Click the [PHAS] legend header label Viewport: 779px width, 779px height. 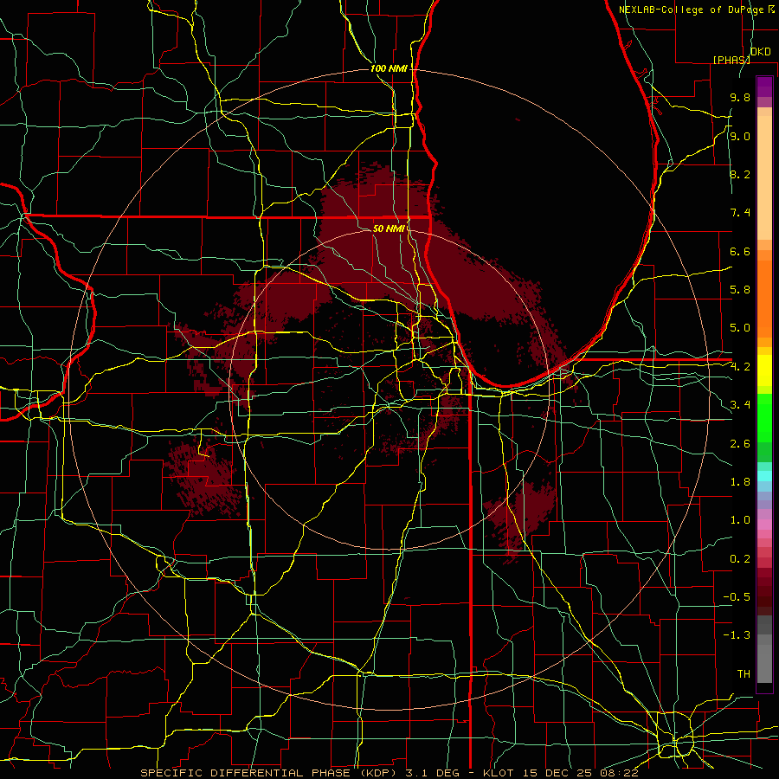731,60
